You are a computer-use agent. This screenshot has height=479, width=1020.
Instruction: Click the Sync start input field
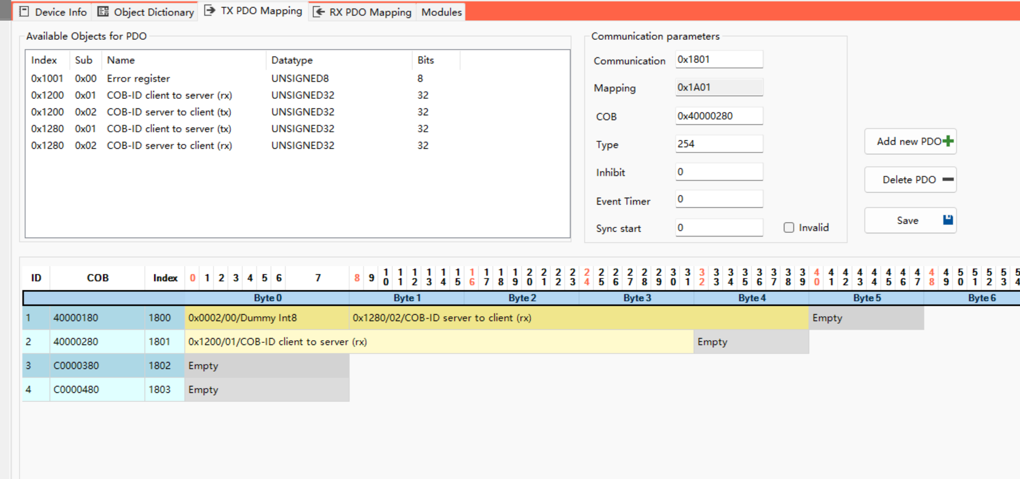tap(719, 228)
